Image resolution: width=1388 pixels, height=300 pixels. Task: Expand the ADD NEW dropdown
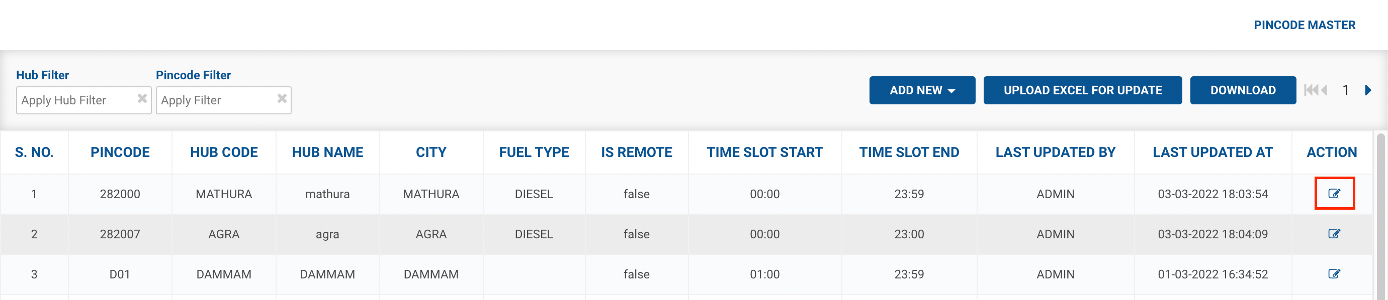pyautogui.click(x=922, y=90)
